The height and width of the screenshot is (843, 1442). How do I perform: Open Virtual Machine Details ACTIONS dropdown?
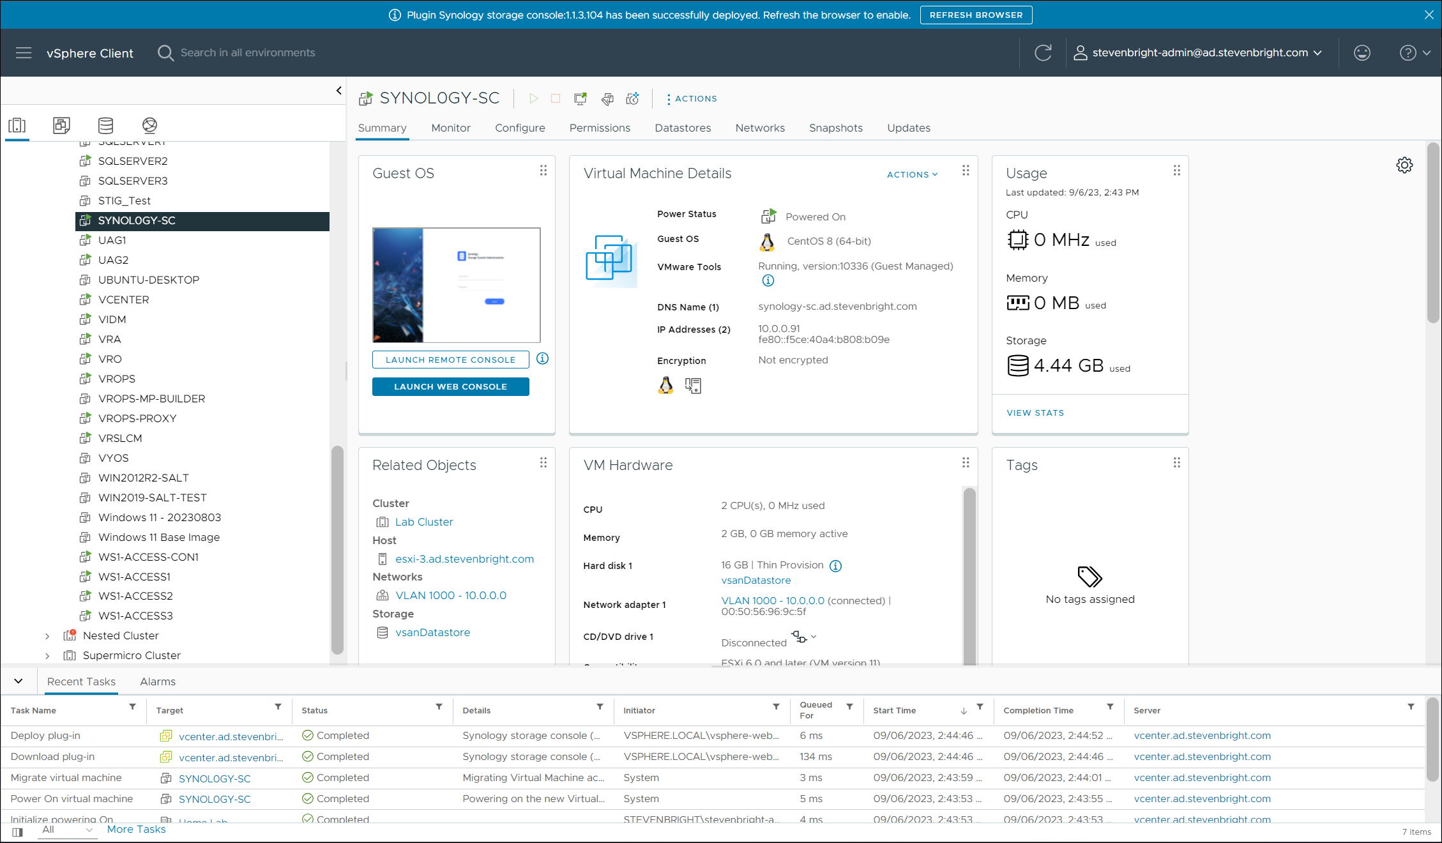pyautogui.click(x=912, y=174)
